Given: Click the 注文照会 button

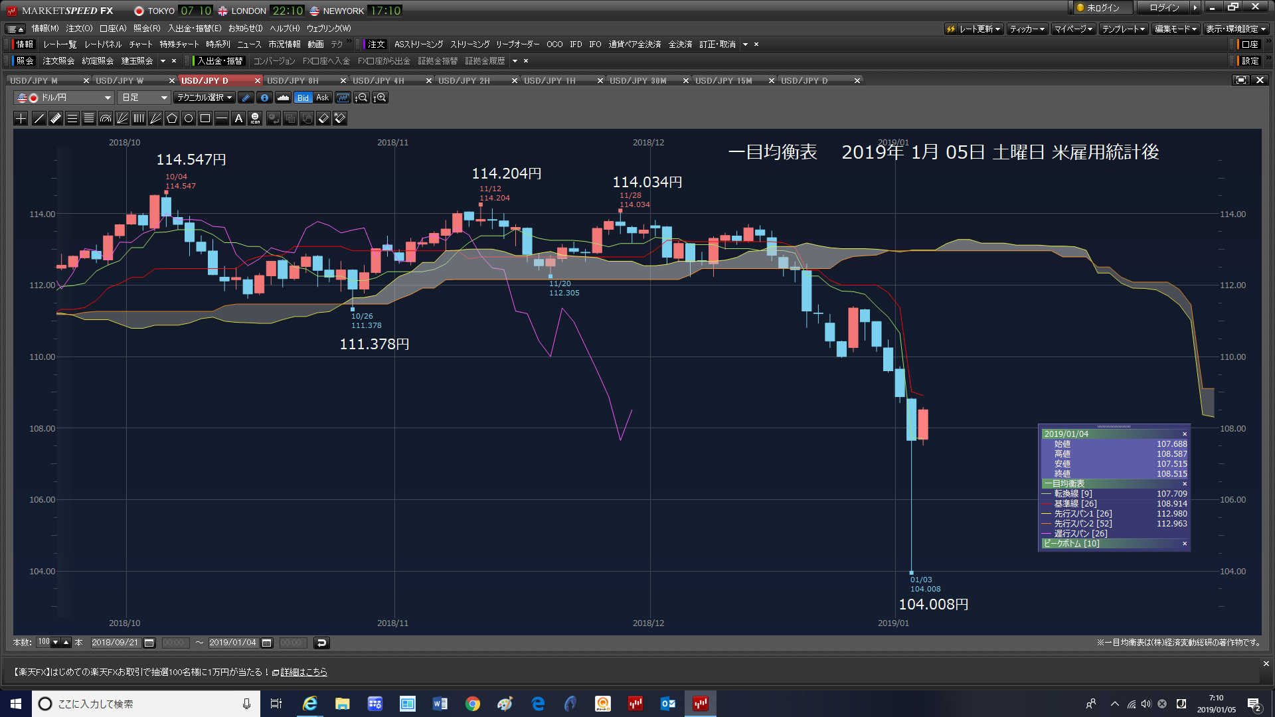Looking at the screenshot, I should (58, 61).
